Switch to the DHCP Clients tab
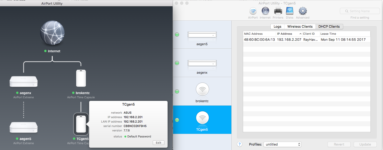Image resolution: width=383 pixels, height=150 pixels. [329, 26]
